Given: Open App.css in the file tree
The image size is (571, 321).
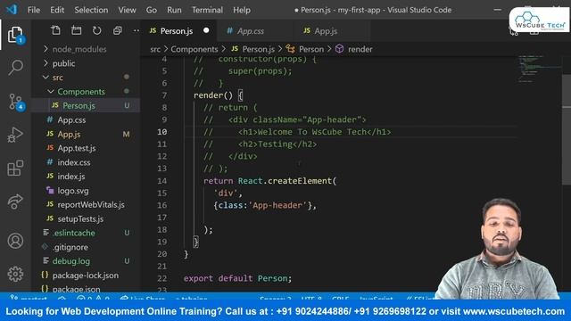Looking at the screenshot, I should (x=86, y=119).
